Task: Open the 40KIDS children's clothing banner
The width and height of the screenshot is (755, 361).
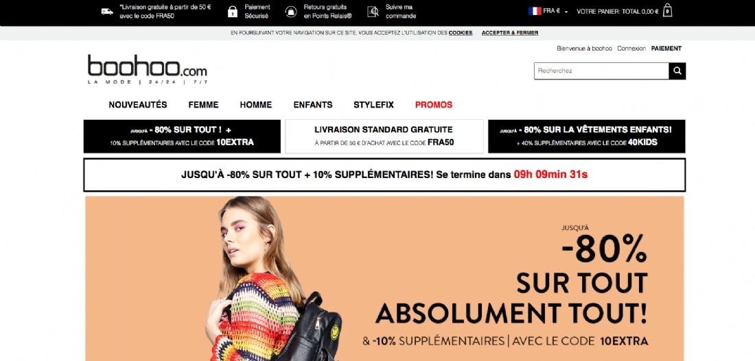Action: pyautogui.click(x=586, y=136)
